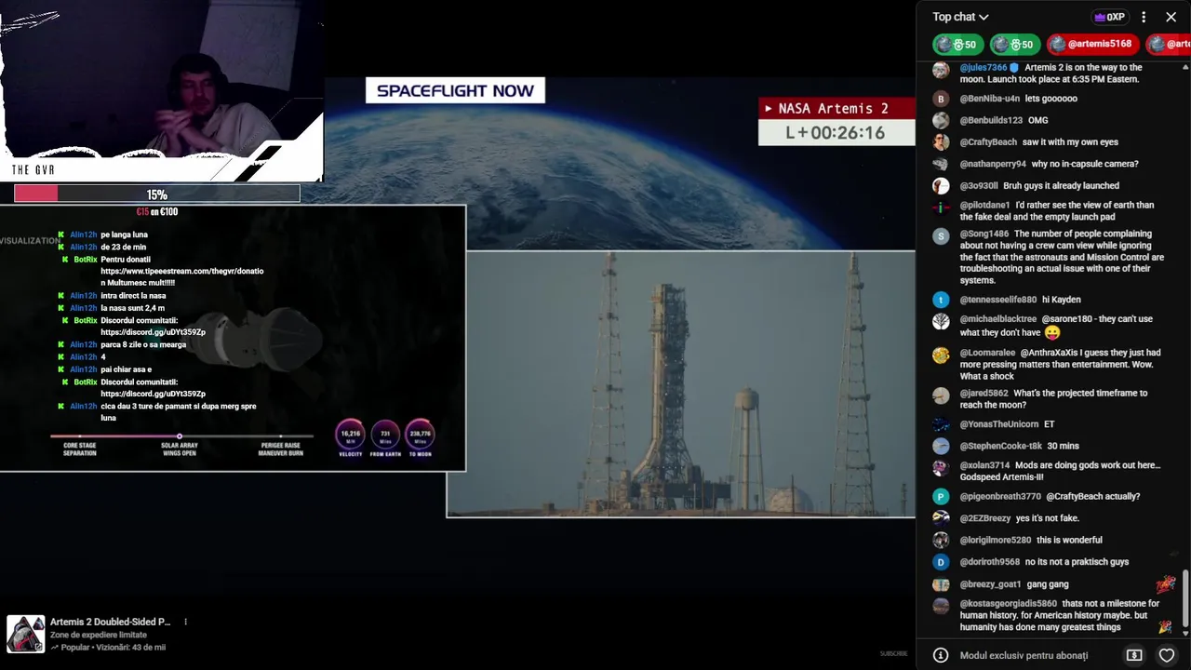
Task: Click username @nathanperry94 in chat
Action: click(993, 164)
